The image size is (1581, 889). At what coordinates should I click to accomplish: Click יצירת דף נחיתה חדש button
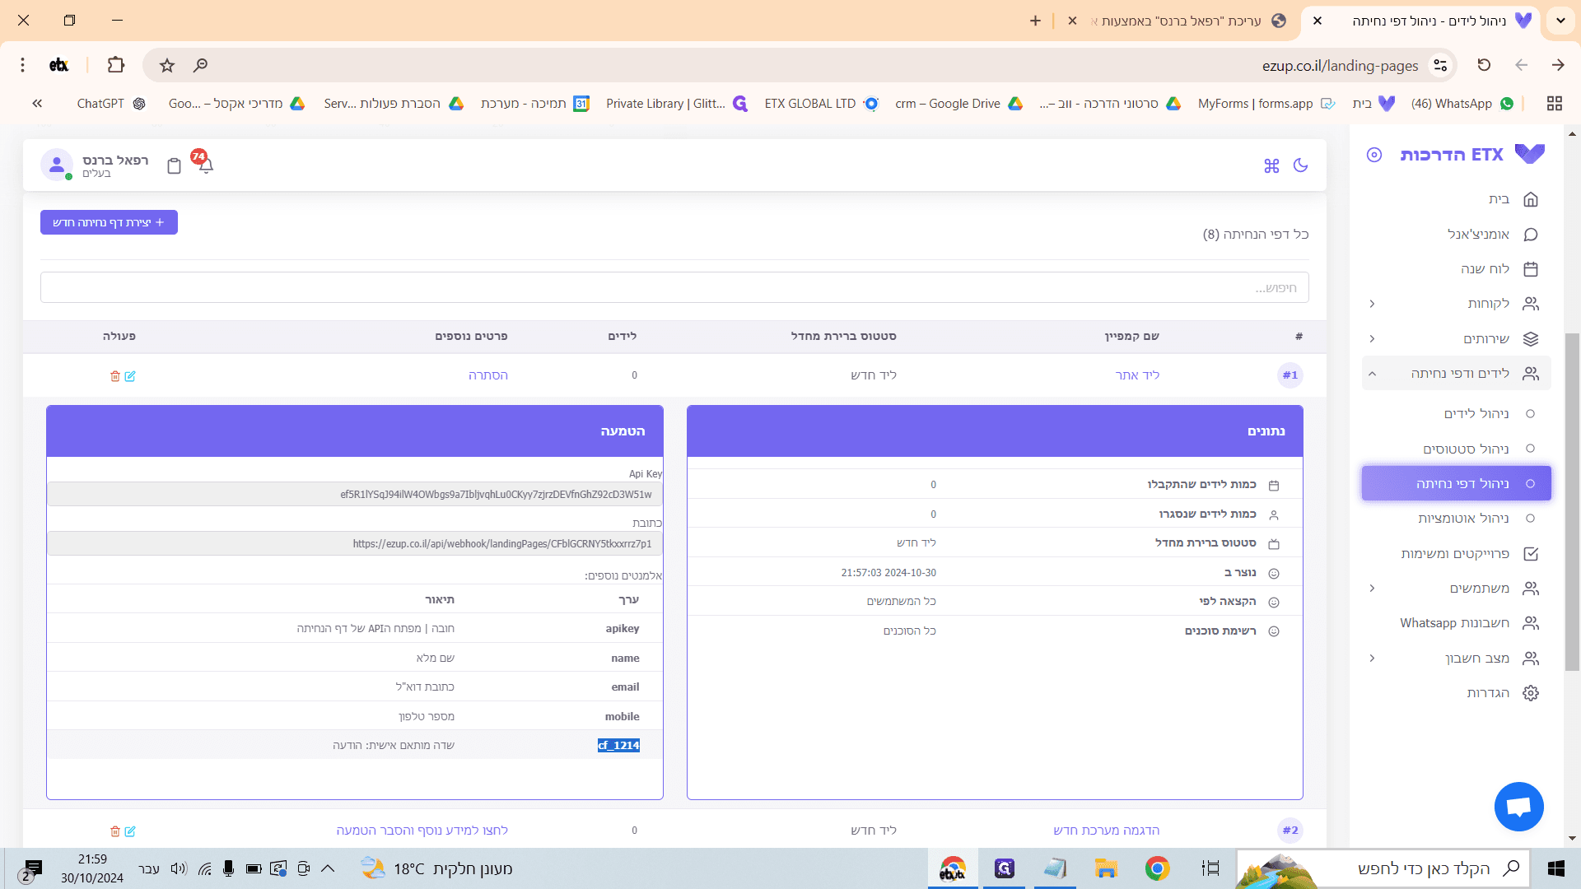109,222
